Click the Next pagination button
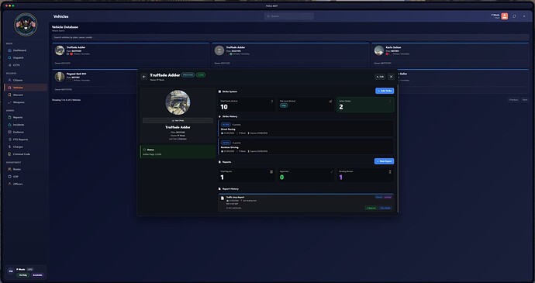Viewport: 535px width, 283px height. point(525,100)
